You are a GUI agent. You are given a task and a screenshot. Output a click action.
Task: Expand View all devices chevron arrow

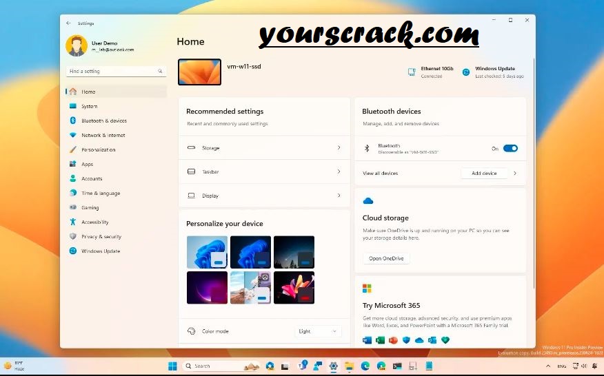[x=515, y=173]
